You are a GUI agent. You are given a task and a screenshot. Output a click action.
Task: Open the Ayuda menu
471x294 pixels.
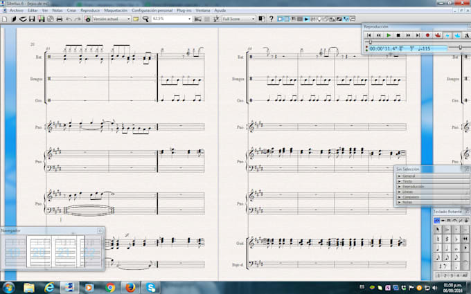(x=220, y=10)
